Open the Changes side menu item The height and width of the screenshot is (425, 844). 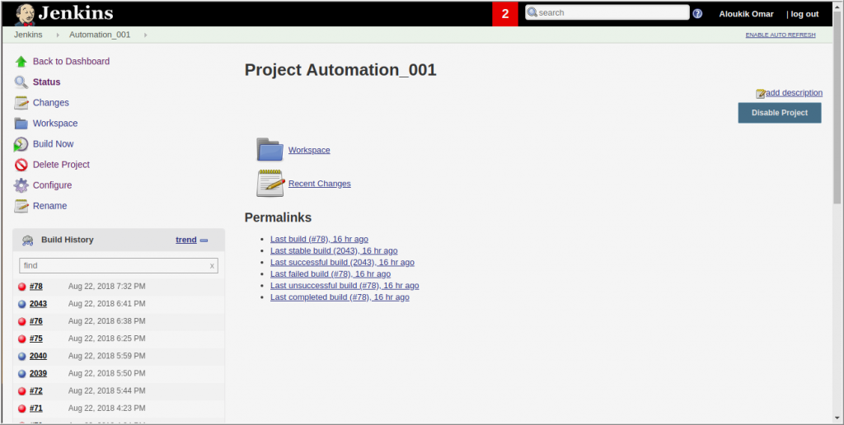tap(50, 103)
